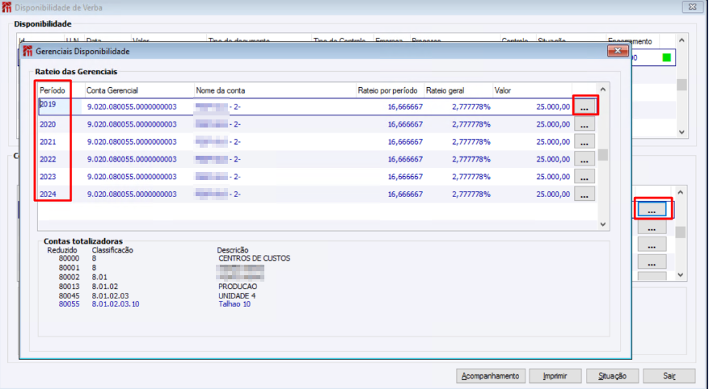Image resolution: width=709 pixels, height=389 pixels.
Task: Click the Encerramento column header in background
Action: point(630,41)
